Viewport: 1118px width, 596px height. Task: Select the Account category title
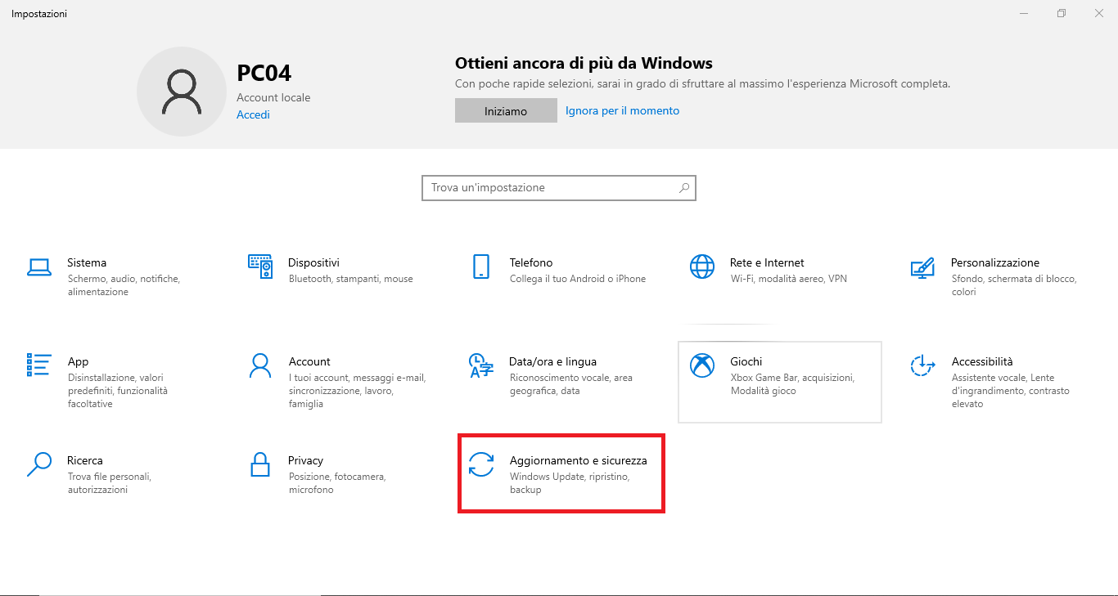click(x=309, y=361)
